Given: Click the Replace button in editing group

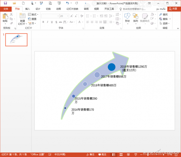Looking at the screenshot, I should 165,19.
